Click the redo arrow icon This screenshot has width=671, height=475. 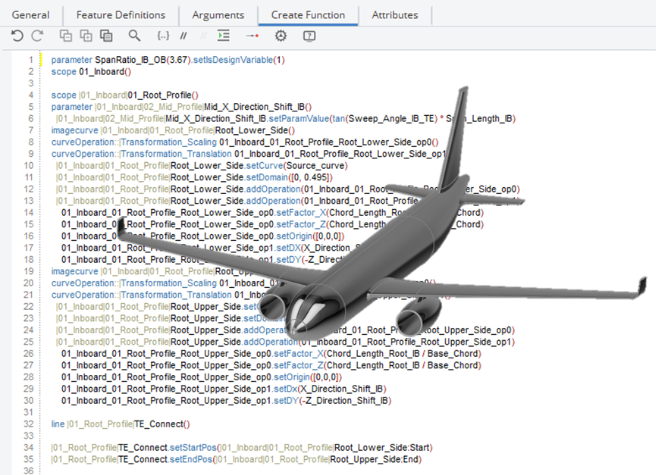(38, 36)
